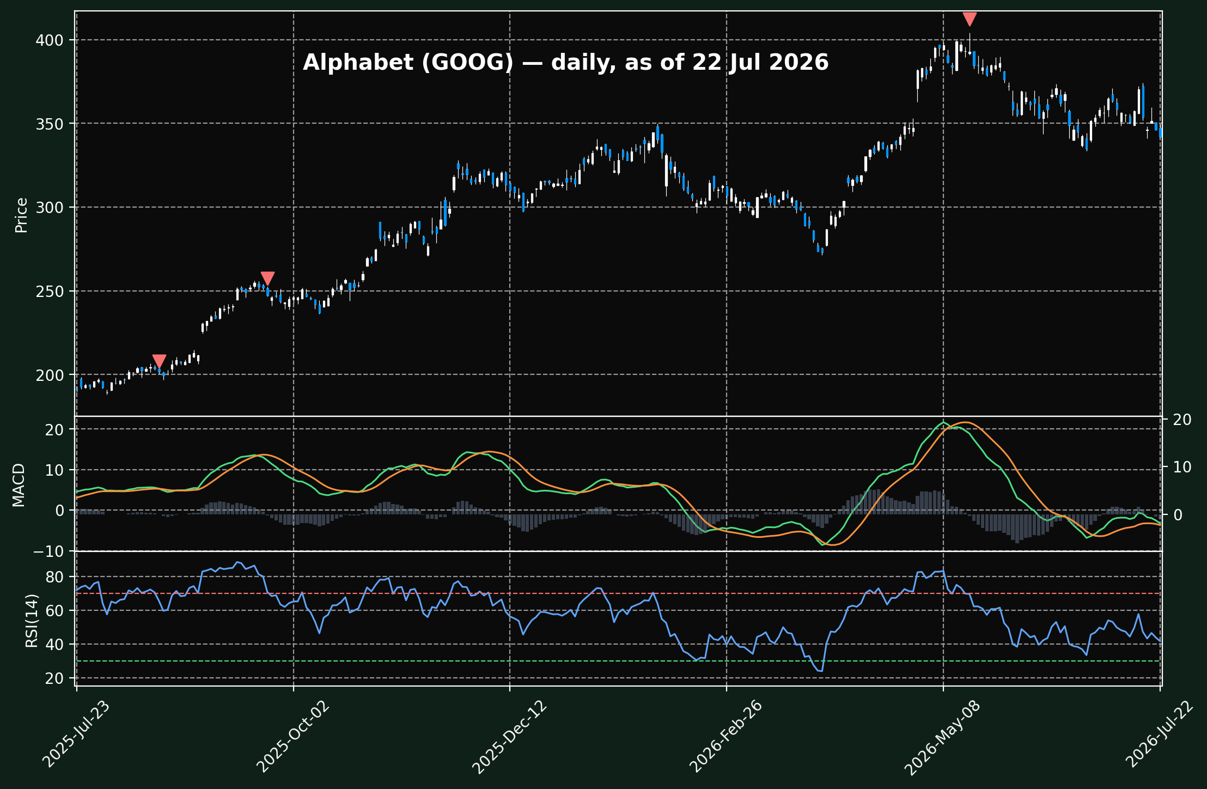This screenshot has height=789, width=1207.
Task: Click the "2025-Oct-02" date label
Action: [293, 736]
